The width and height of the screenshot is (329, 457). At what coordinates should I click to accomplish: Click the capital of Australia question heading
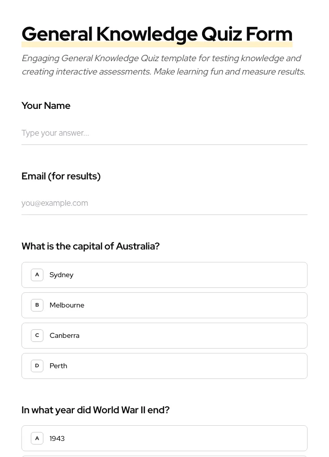[90, 246]
